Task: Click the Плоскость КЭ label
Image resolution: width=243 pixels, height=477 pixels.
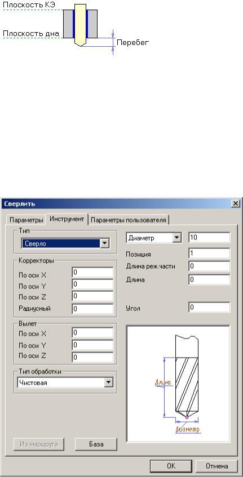Action: click(x=29, y=5)
